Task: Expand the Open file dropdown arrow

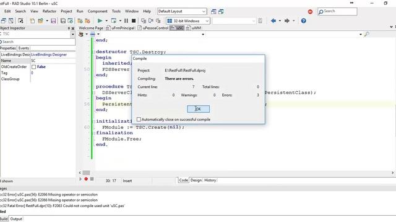Action: (x=47, y=20)
